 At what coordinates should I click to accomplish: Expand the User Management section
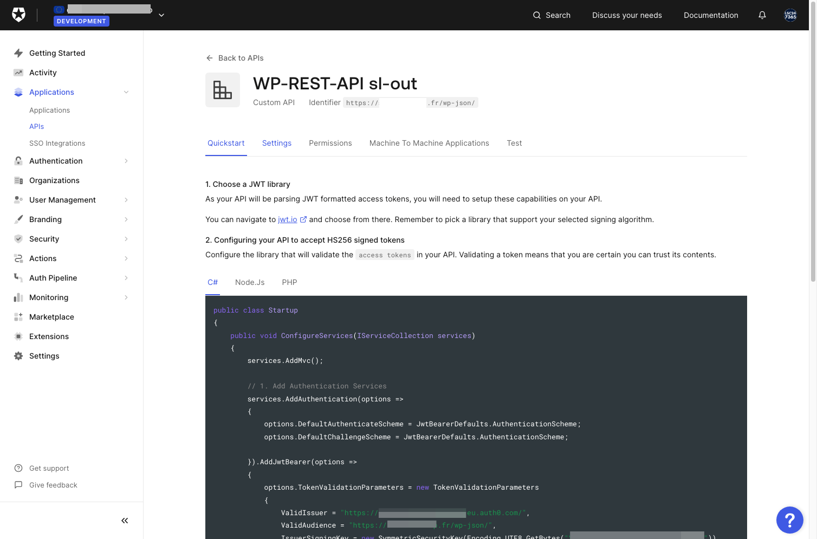[126, 200]
